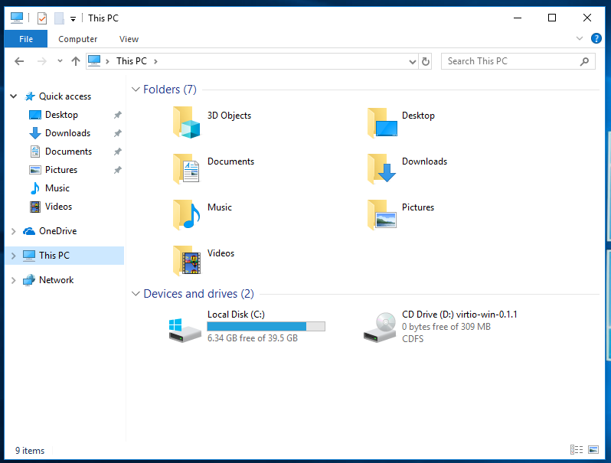Screen dimensions: 611x463
Task: Expand the Network tree node
Action: (x=14, y=280)
